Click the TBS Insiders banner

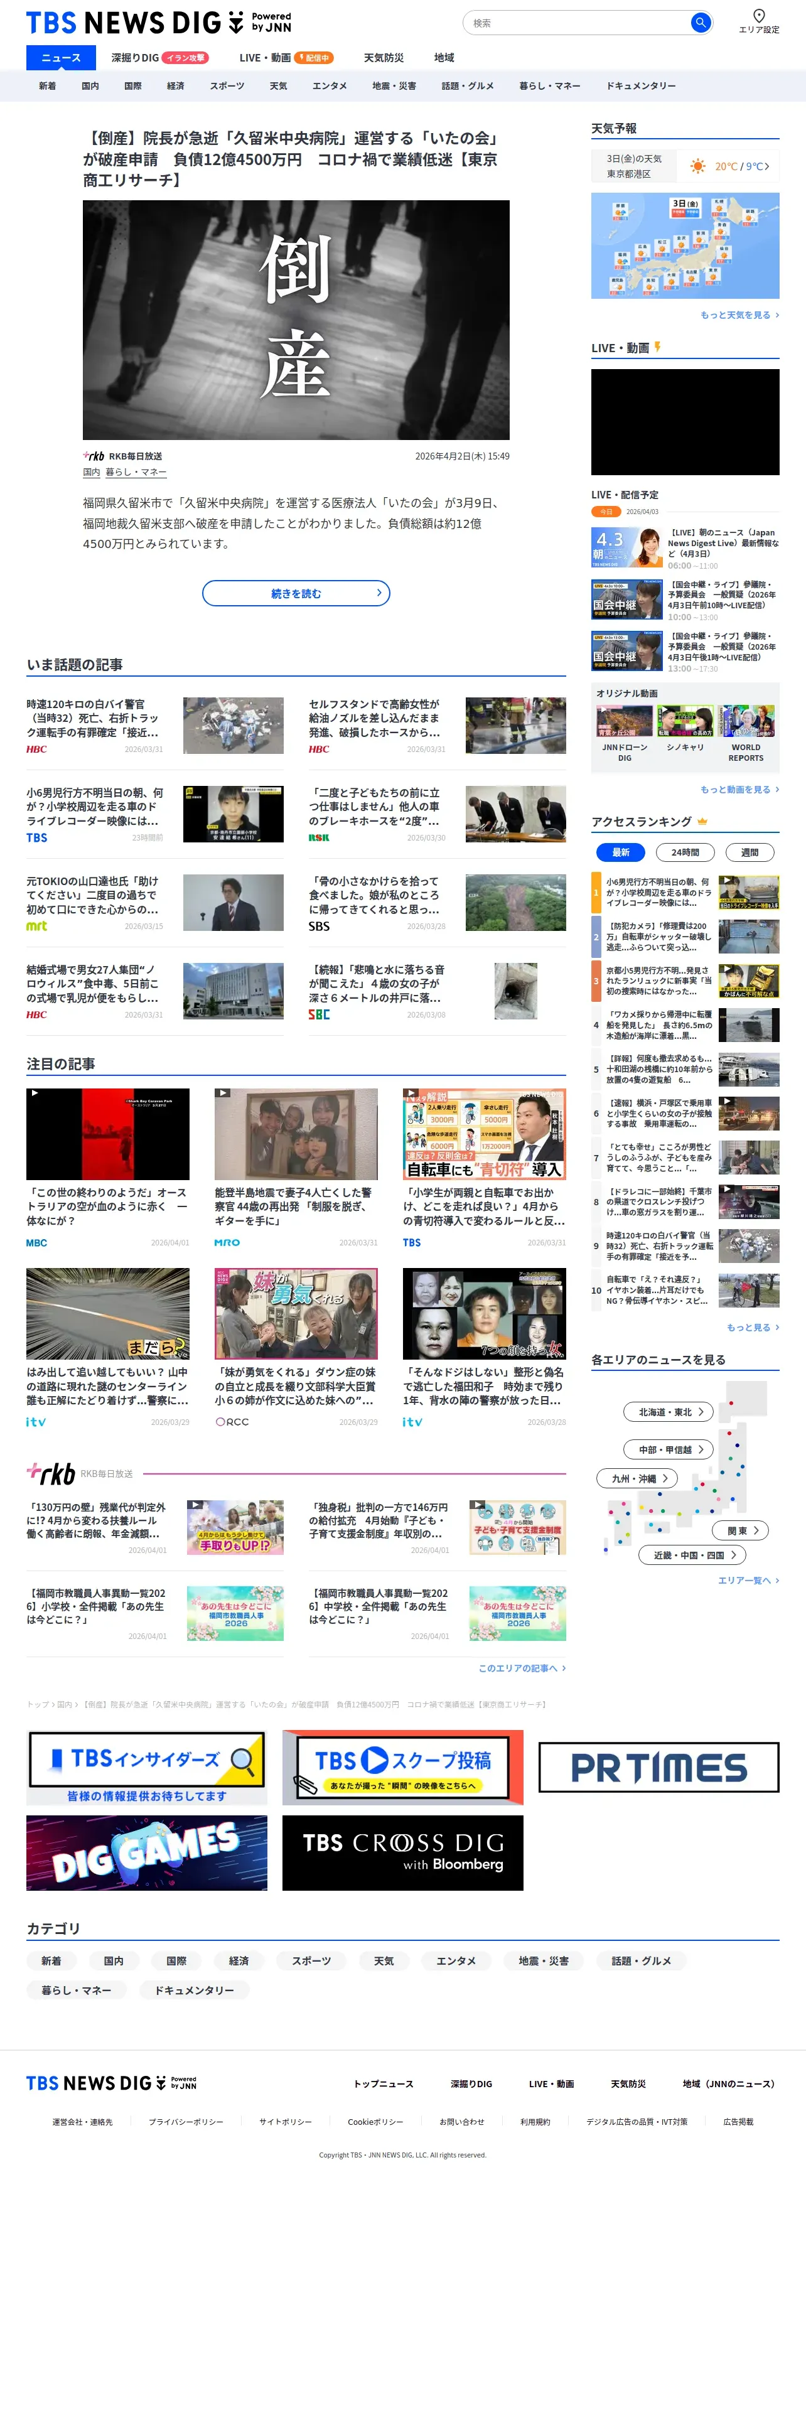146,1768
